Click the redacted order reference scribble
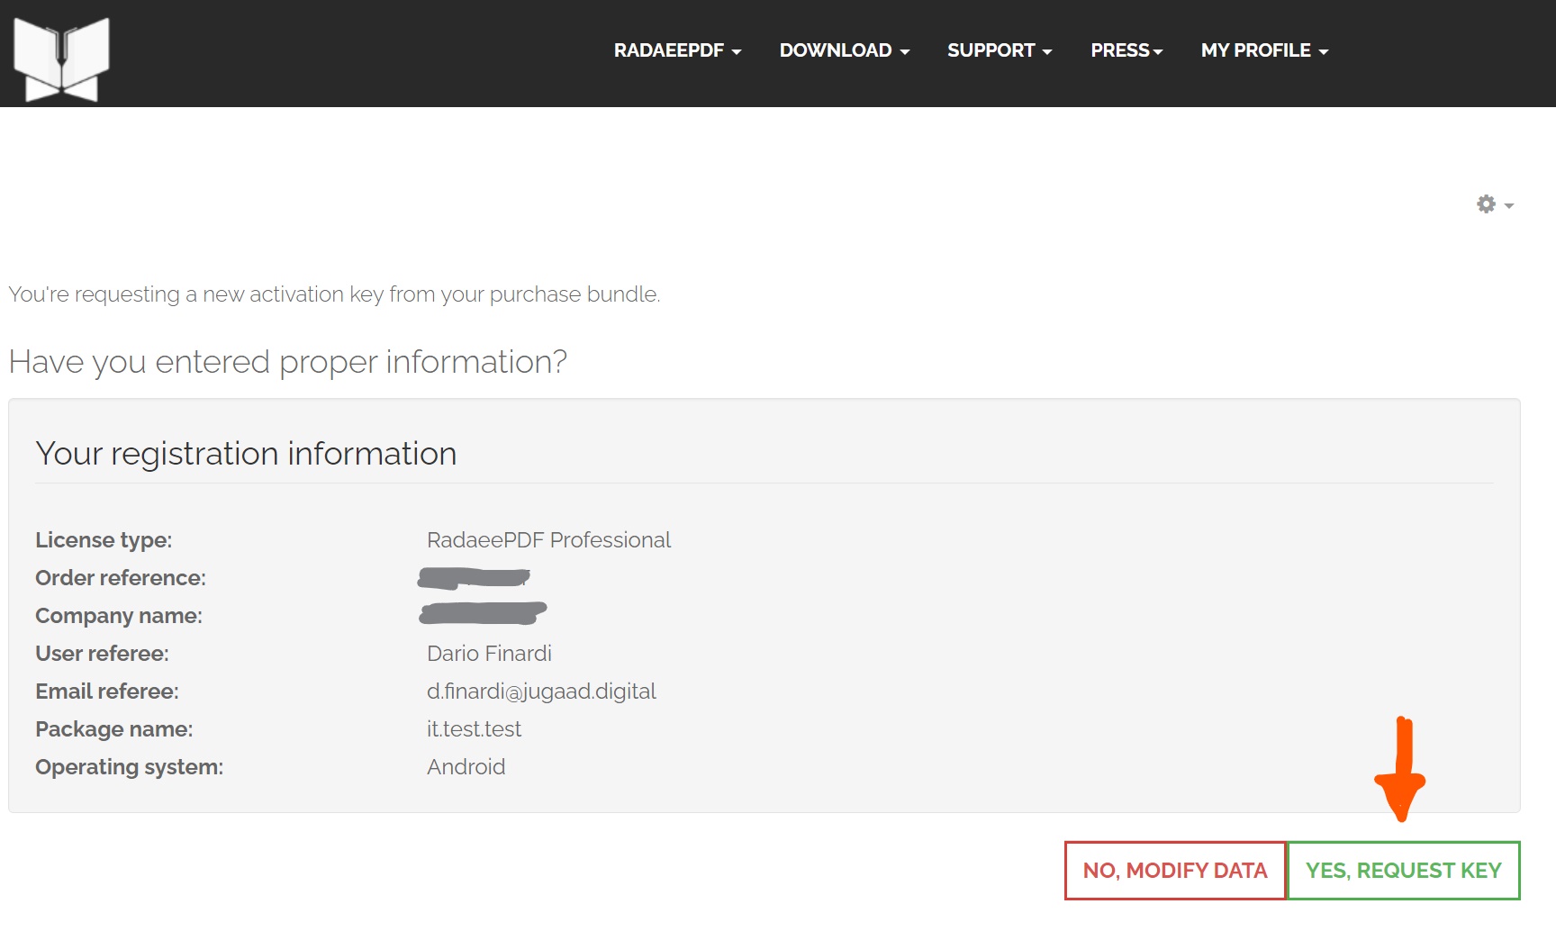The height and width of the screenshot is (931, 1556). [x=475, y=578]
